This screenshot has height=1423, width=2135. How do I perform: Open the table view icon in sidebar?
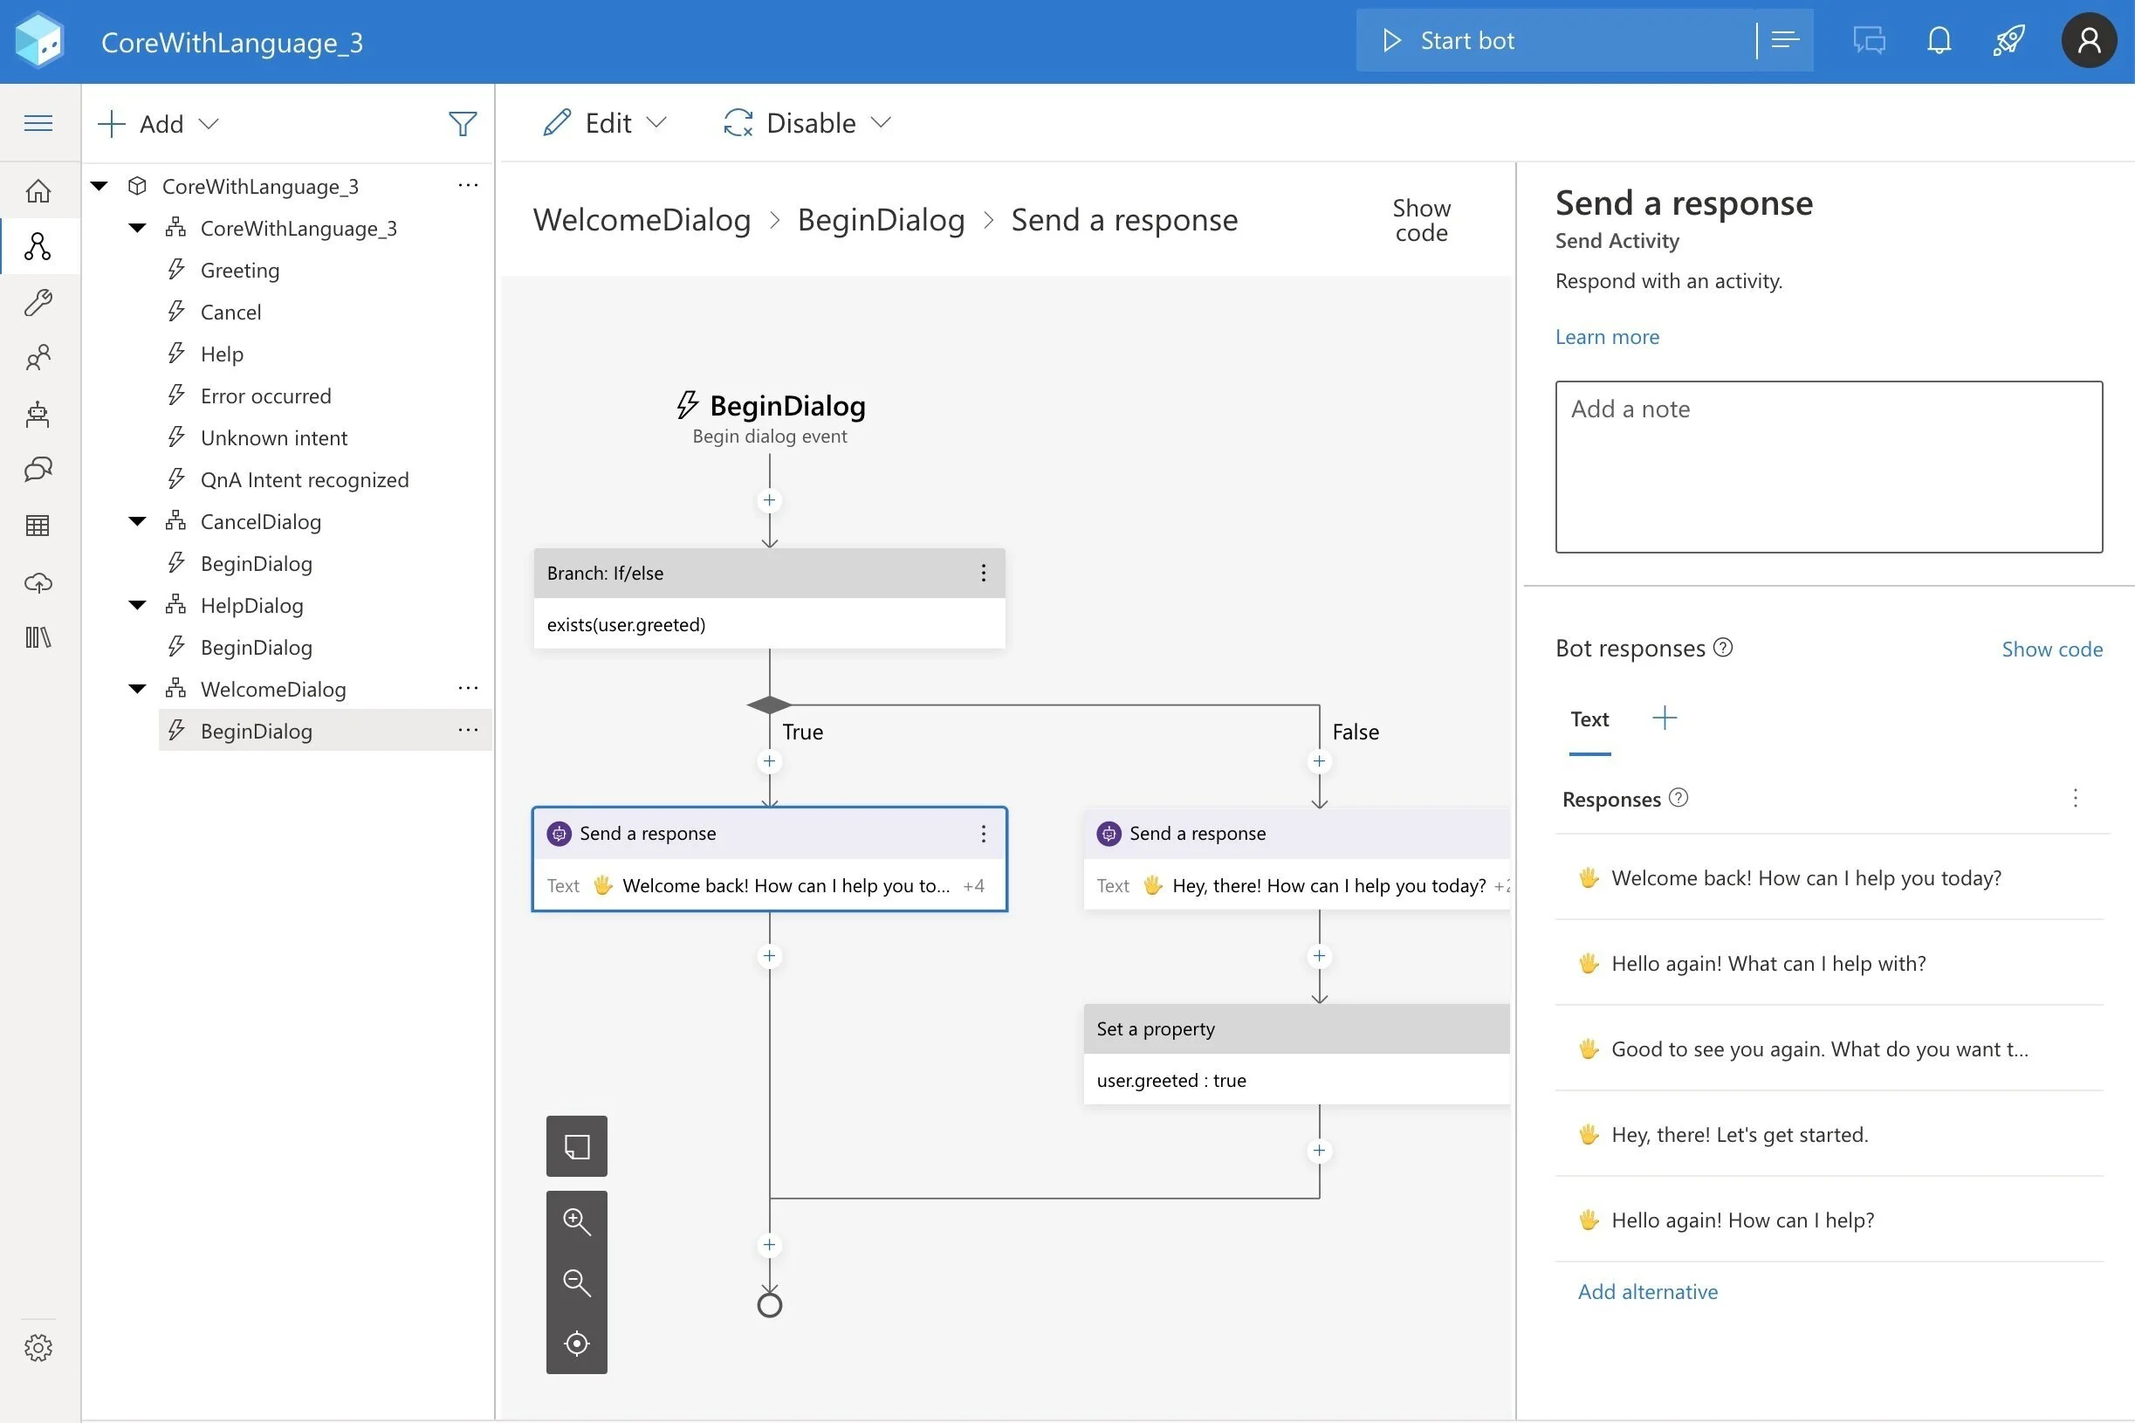pyautogui.click(x=38, y=526)
